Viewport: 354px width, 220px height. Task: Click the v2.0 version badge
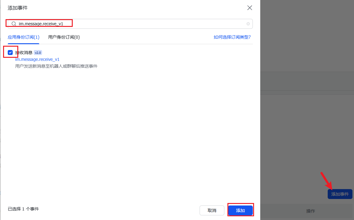point(38,53)
